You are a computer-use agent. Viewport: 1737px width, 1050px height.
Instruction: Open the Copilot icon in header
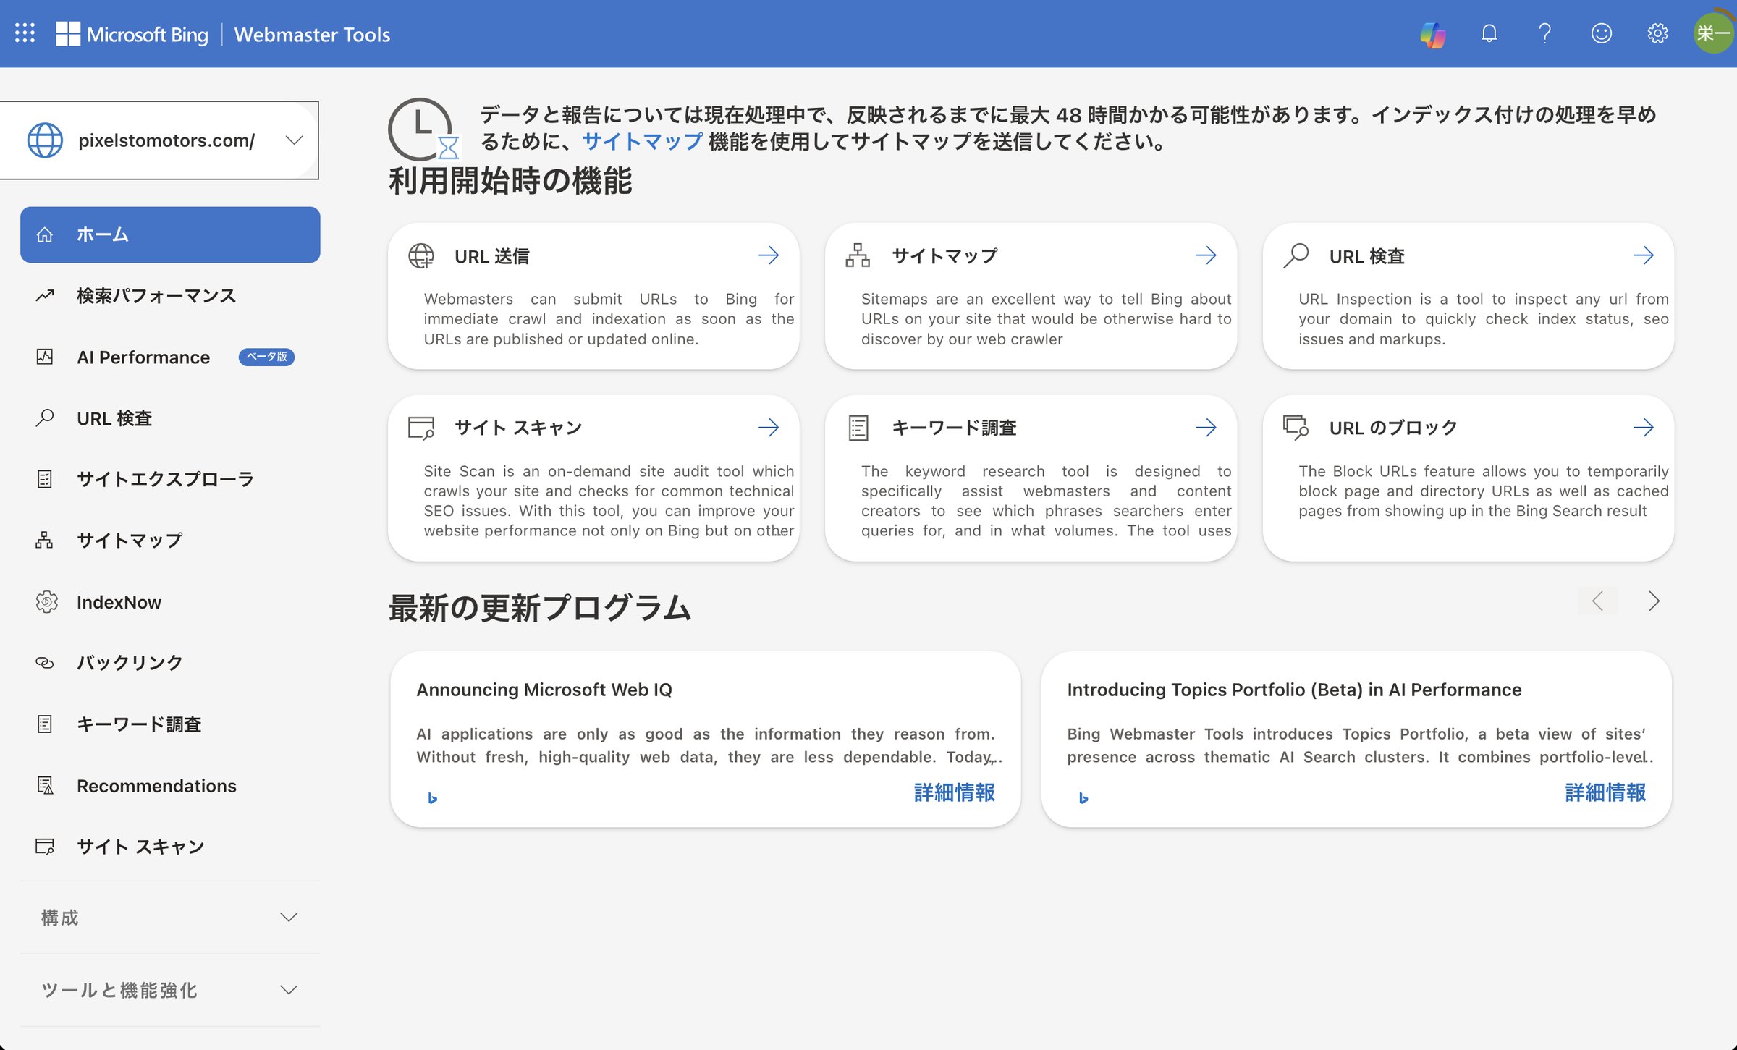click(x=1433, y=33)
